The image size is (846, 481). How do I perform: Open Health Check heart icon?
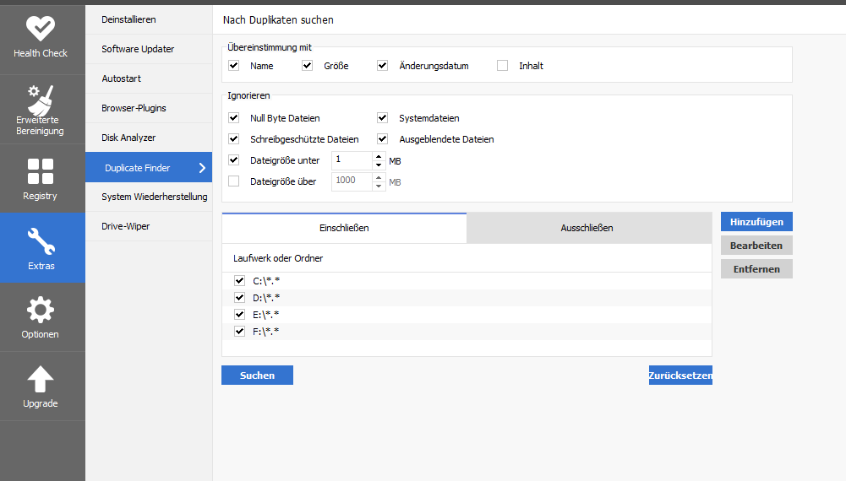[x=41, y=29]
